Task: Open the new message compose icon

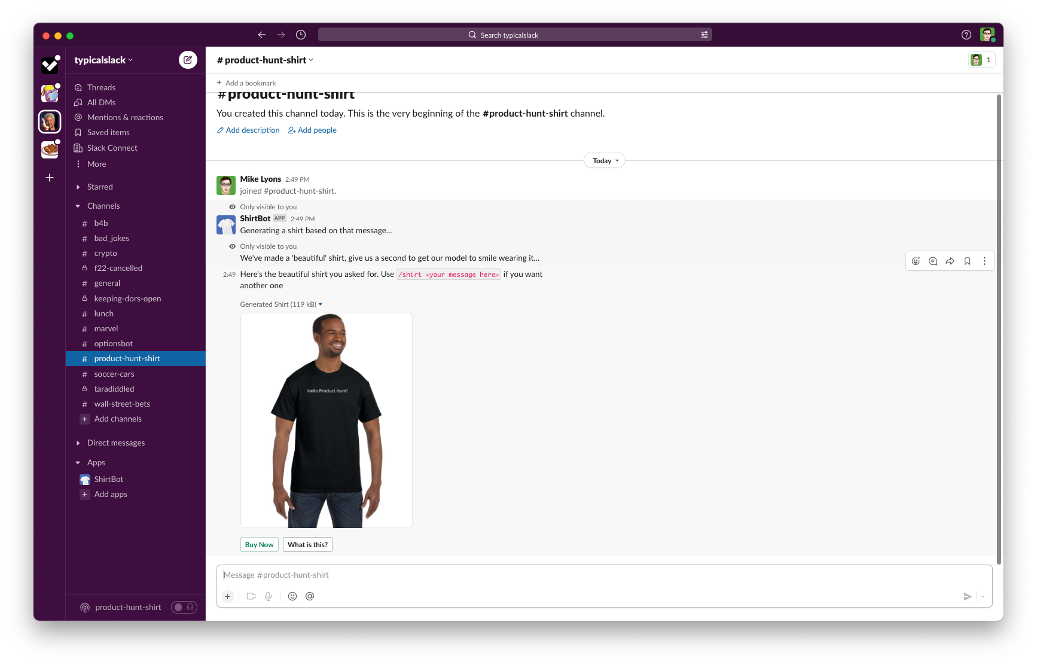Action: tap(188, 60)
